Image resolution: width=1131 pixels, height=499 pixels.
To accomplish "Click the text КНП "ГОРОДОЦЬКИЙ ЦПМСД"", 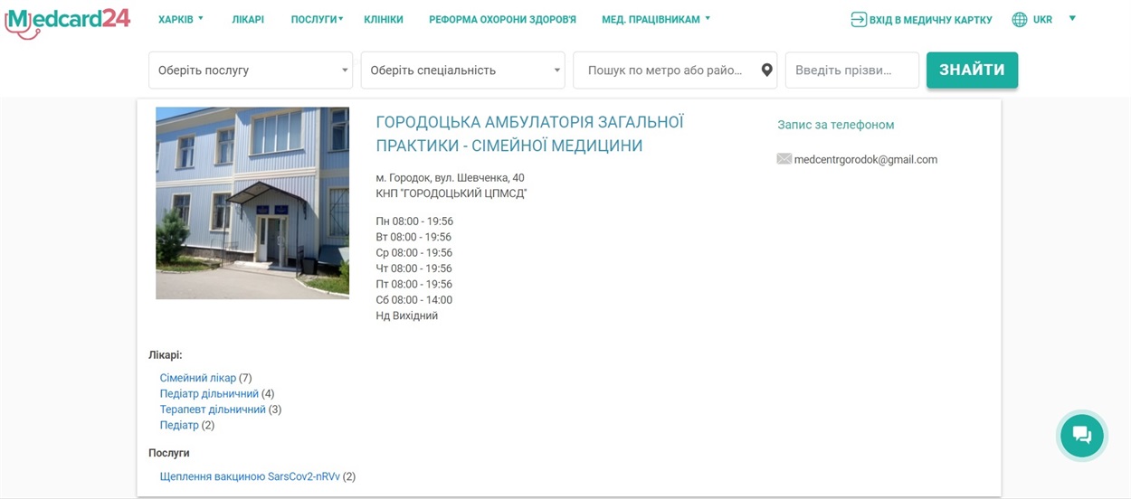I will click(451, 193).
